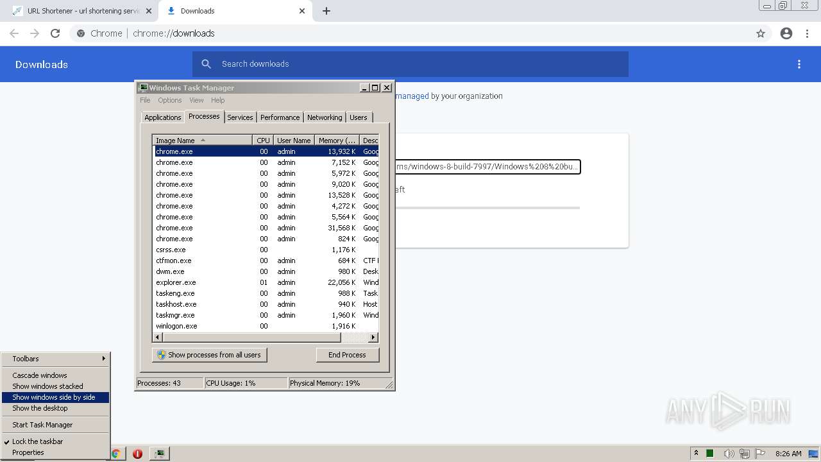Click the address bar with chrome://downloads

410,33
